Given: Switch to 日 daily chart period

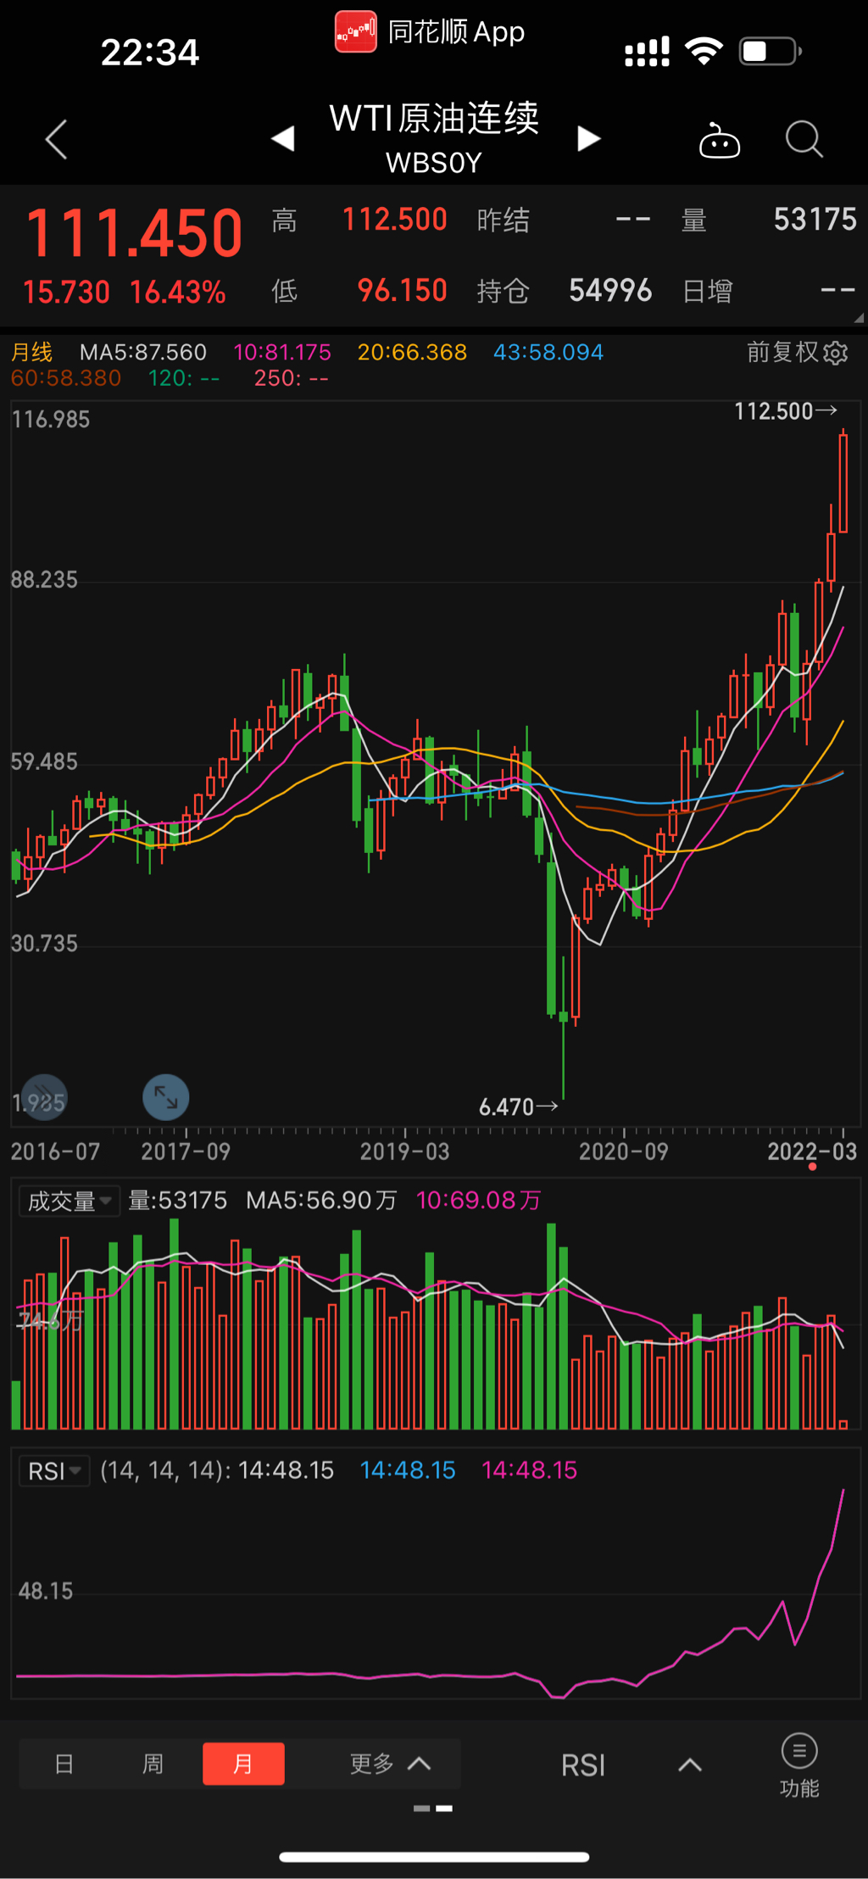Looking at the screenshot, I should point(64,1765).
